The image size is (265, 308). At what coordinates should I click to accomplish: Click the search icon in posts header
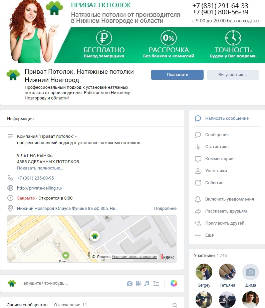coord(175,305)
